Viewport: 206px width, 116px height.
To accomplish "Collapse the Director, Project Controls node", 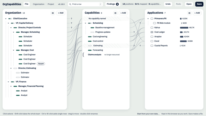I will click(11, 28).
